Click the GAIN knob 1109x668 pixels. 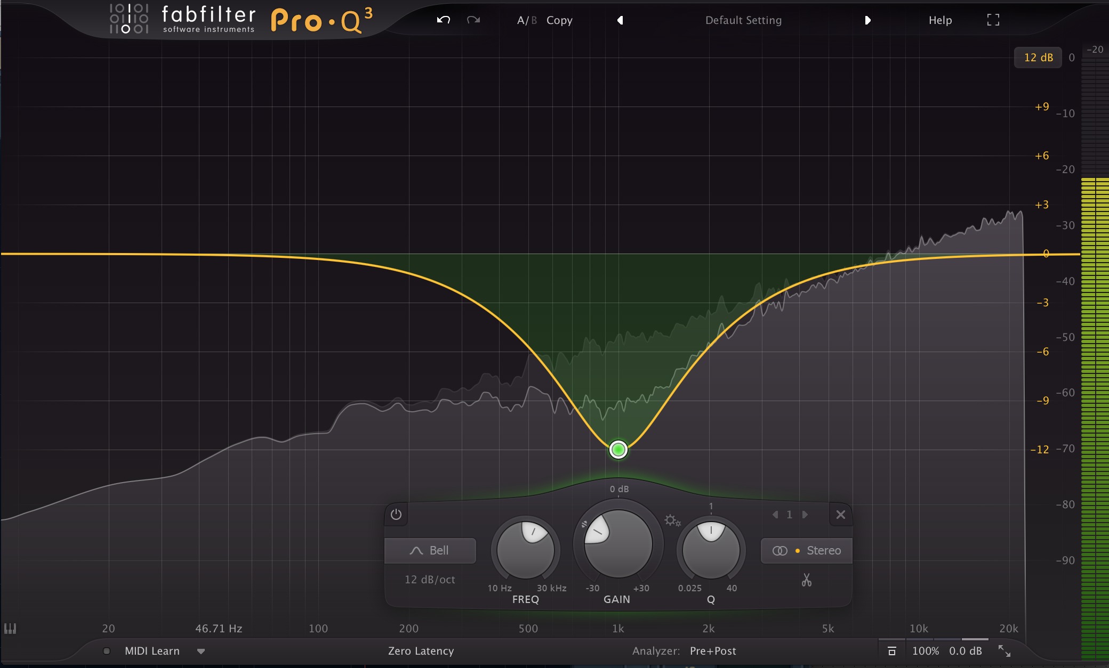tap(618, 544)
